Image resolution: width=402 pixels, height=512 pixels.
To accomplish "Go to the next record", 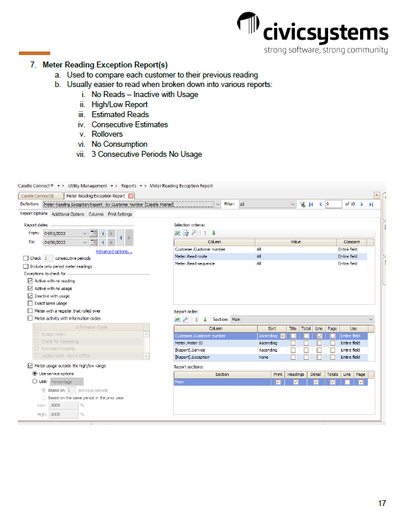I will [x=362, y=204].
